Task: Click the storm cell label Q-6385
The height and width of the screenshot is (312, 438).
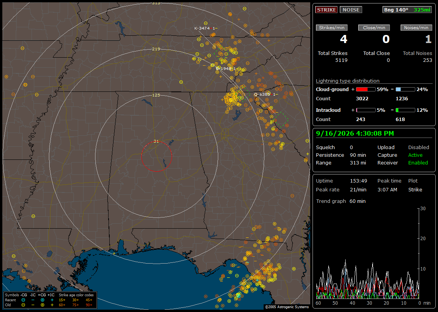Action: pyautogui.click(x=262, y=94)
